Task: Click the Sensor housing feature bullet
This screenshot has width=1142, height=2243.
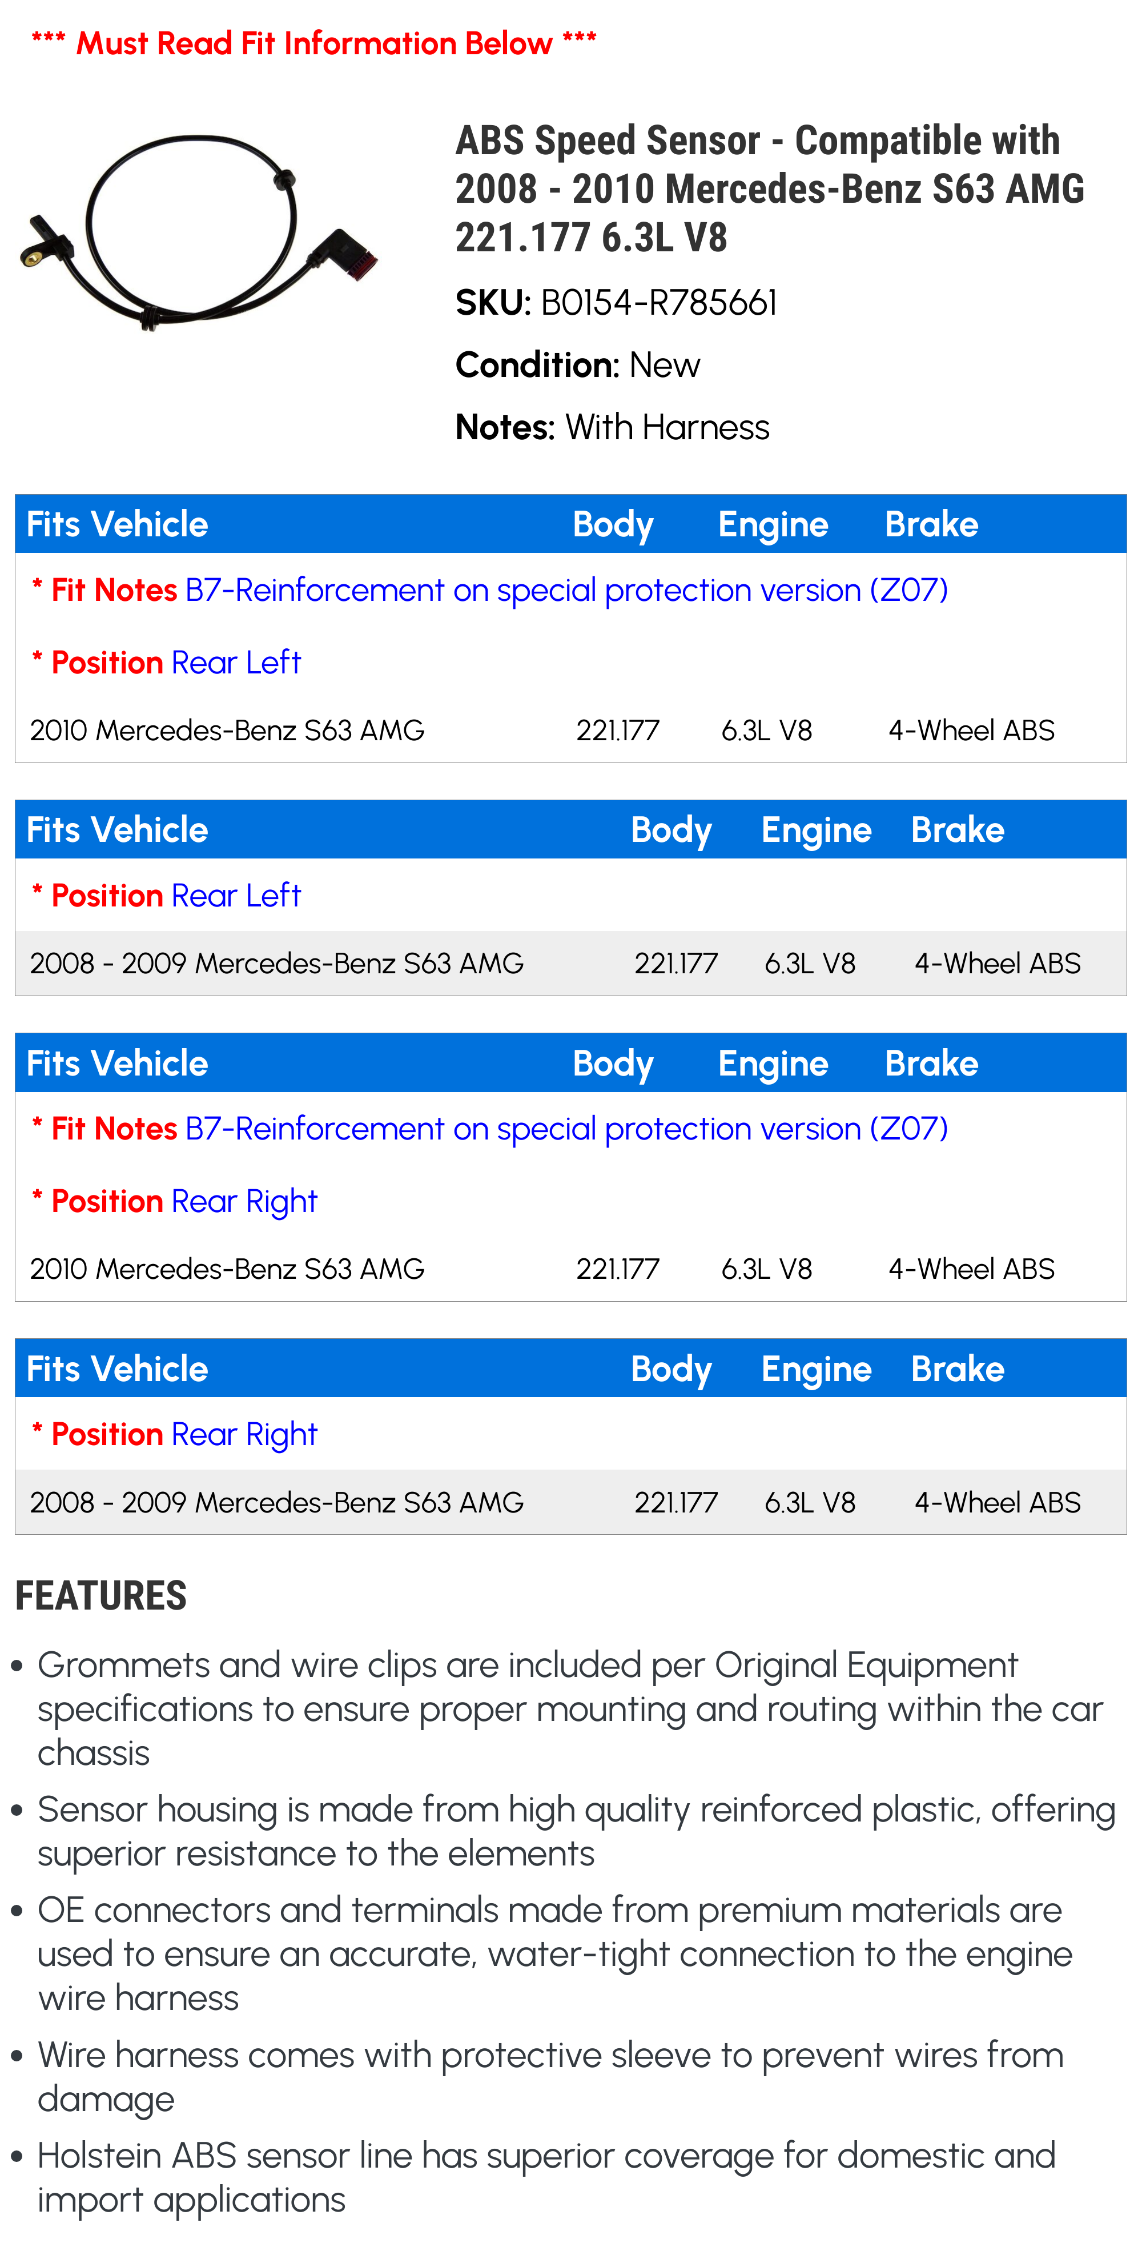Action: point(574,1831)
